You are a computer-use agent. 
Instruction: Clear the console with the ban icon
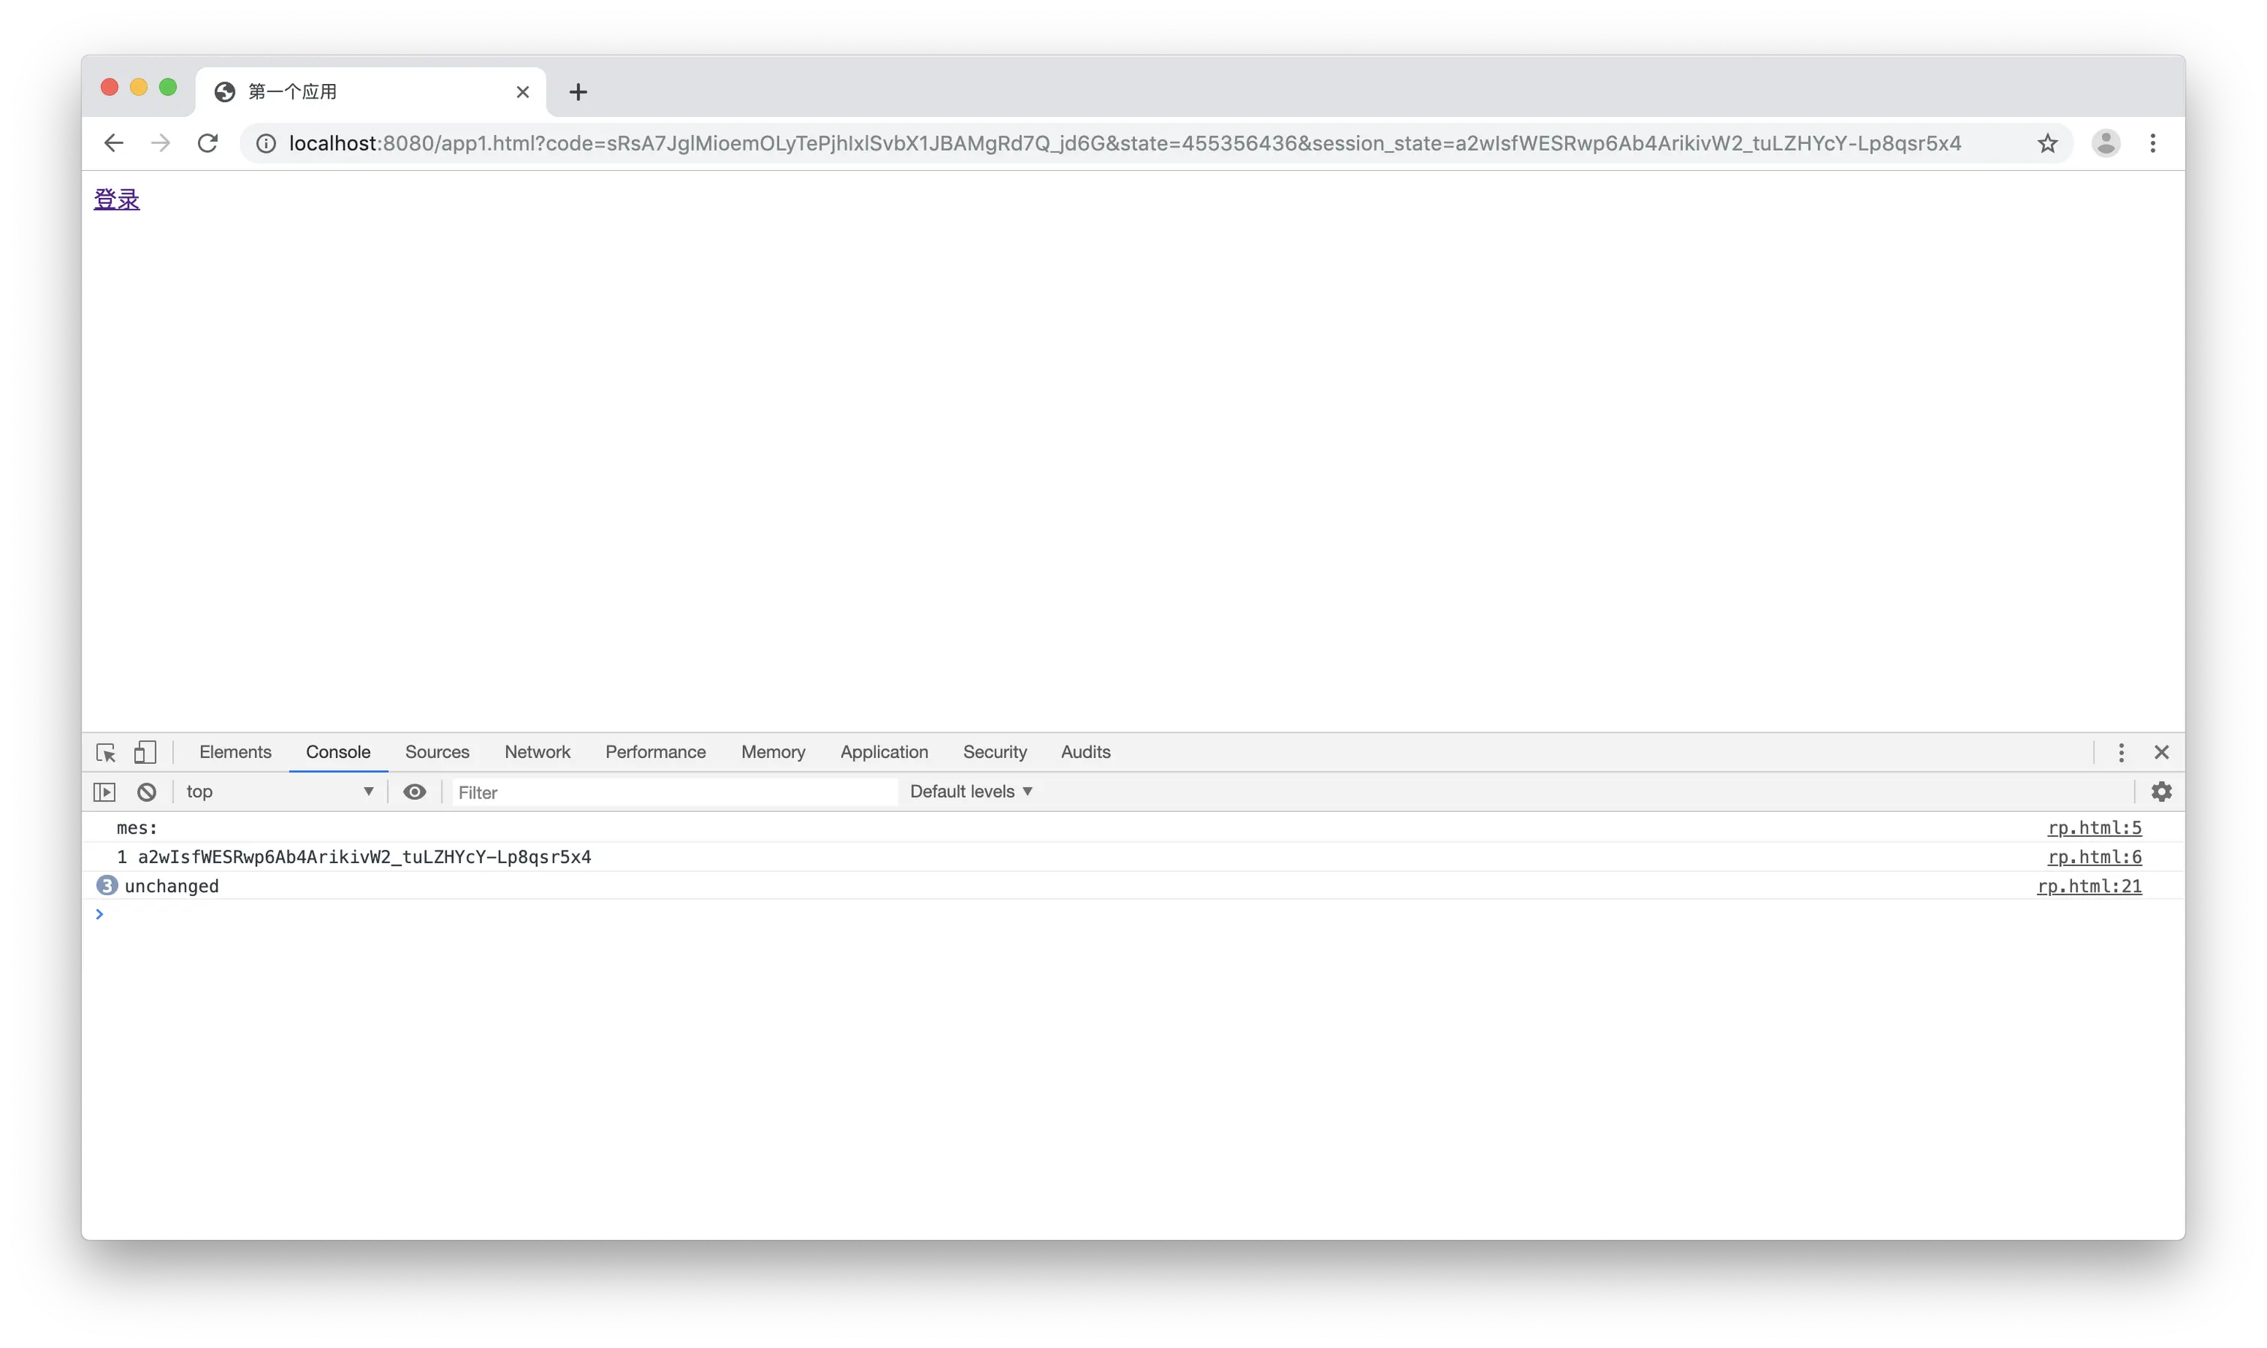(146, 792)
